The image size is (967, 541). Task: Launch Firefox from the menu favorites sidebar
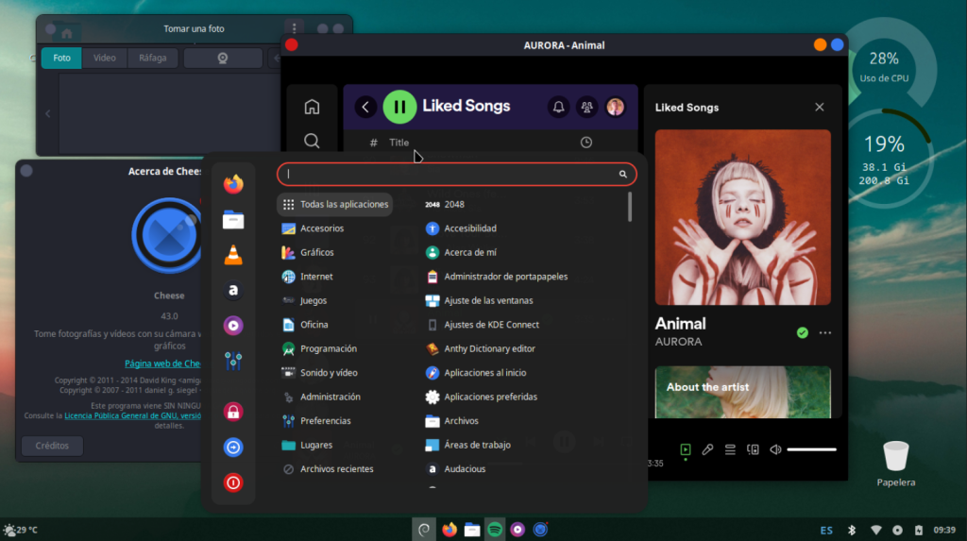click(233, 184)
